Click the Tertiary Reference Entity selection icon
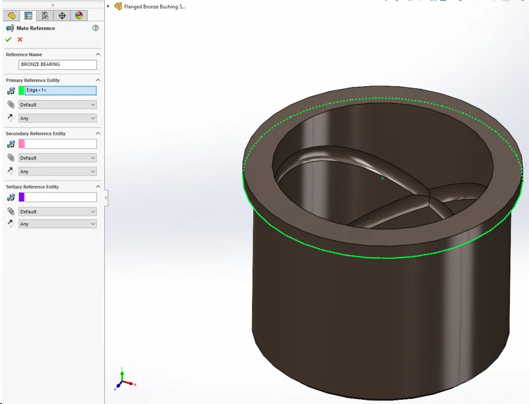The image size is (529, 404). click(11, 197)
